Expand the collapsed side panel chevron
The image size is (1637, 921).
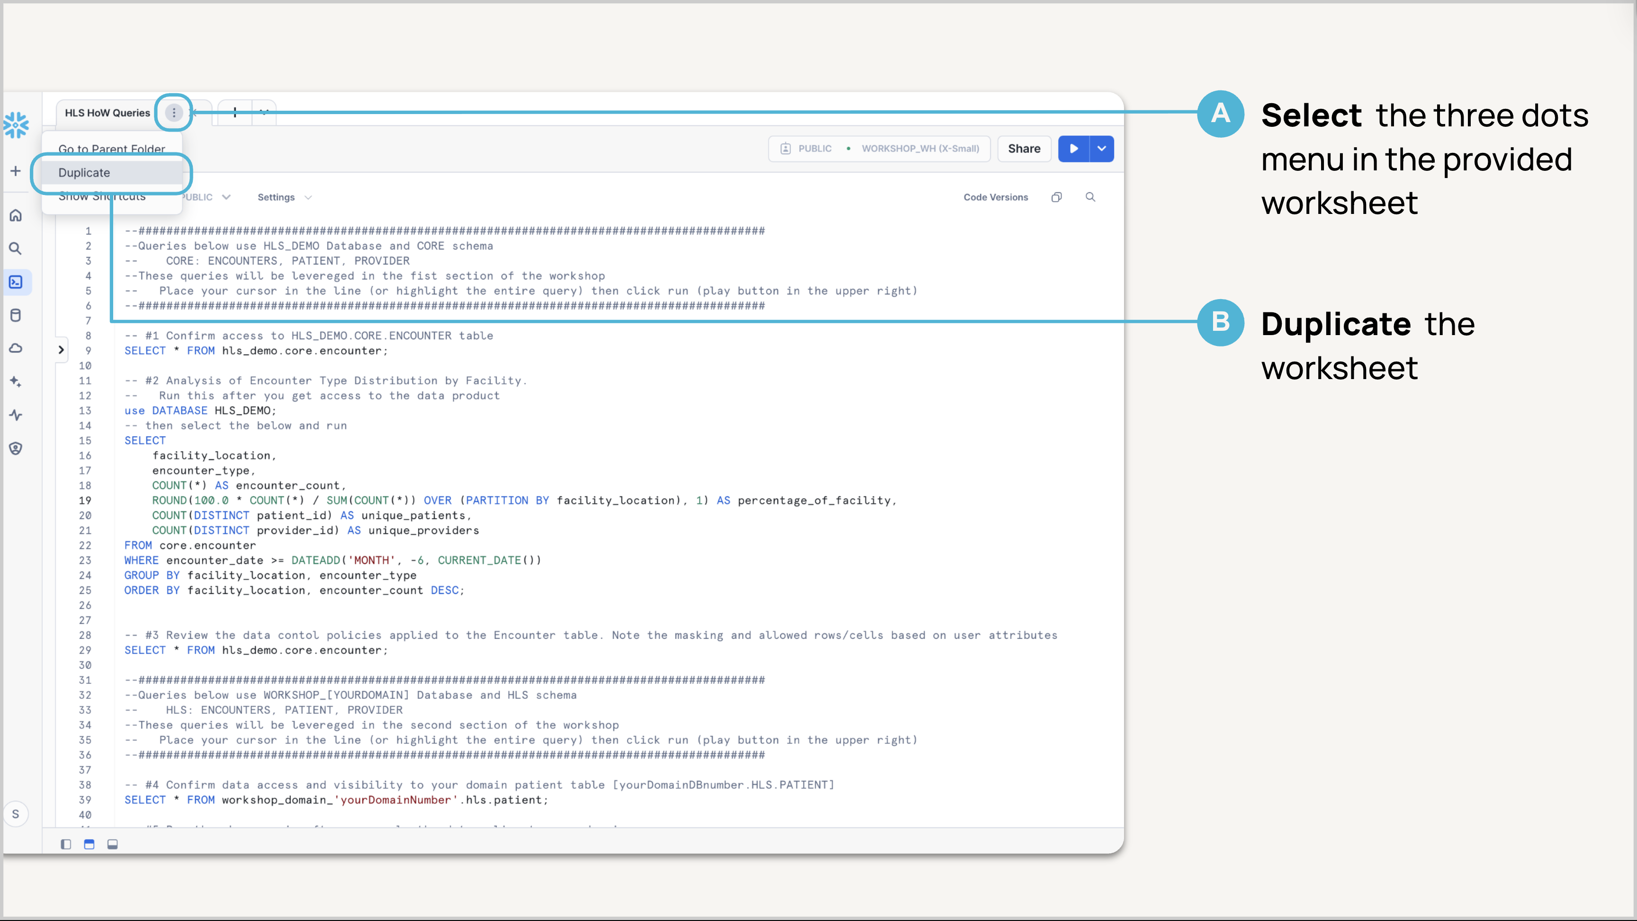61,349
